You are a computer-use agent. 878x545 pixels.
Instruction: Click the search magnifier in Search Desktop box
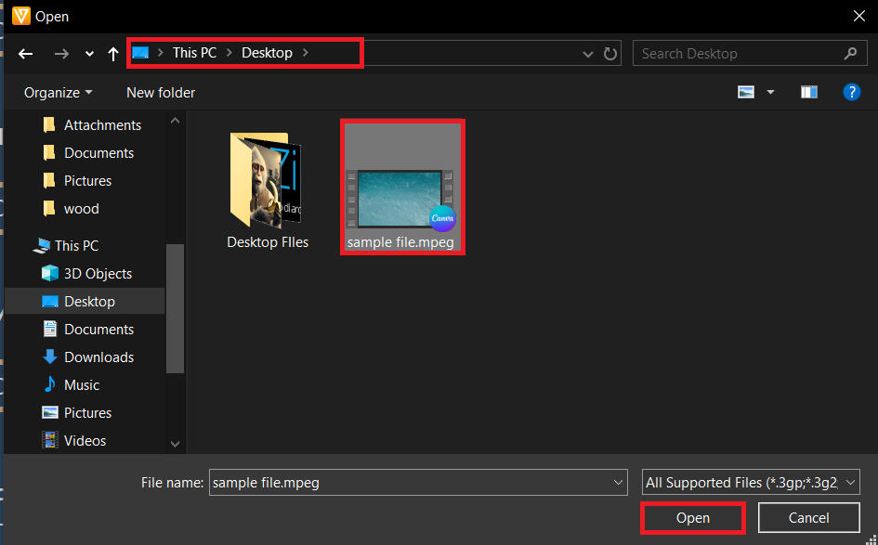(851, 53)
